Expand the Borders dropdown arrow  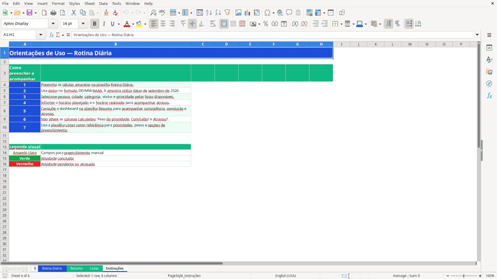tap(341, 24)
